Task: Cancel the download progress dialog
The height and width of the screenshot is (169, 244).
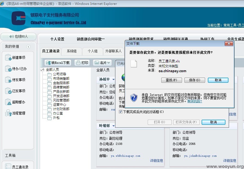Action: point(213,122)
